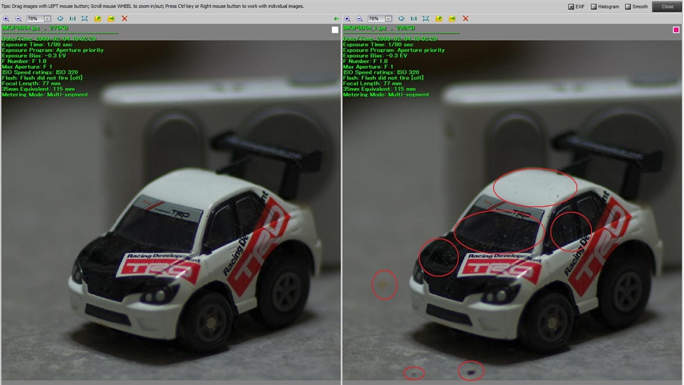Click right pane filename showing 292KB
Viewport: 684px width, 385px height.
(379, 28)
